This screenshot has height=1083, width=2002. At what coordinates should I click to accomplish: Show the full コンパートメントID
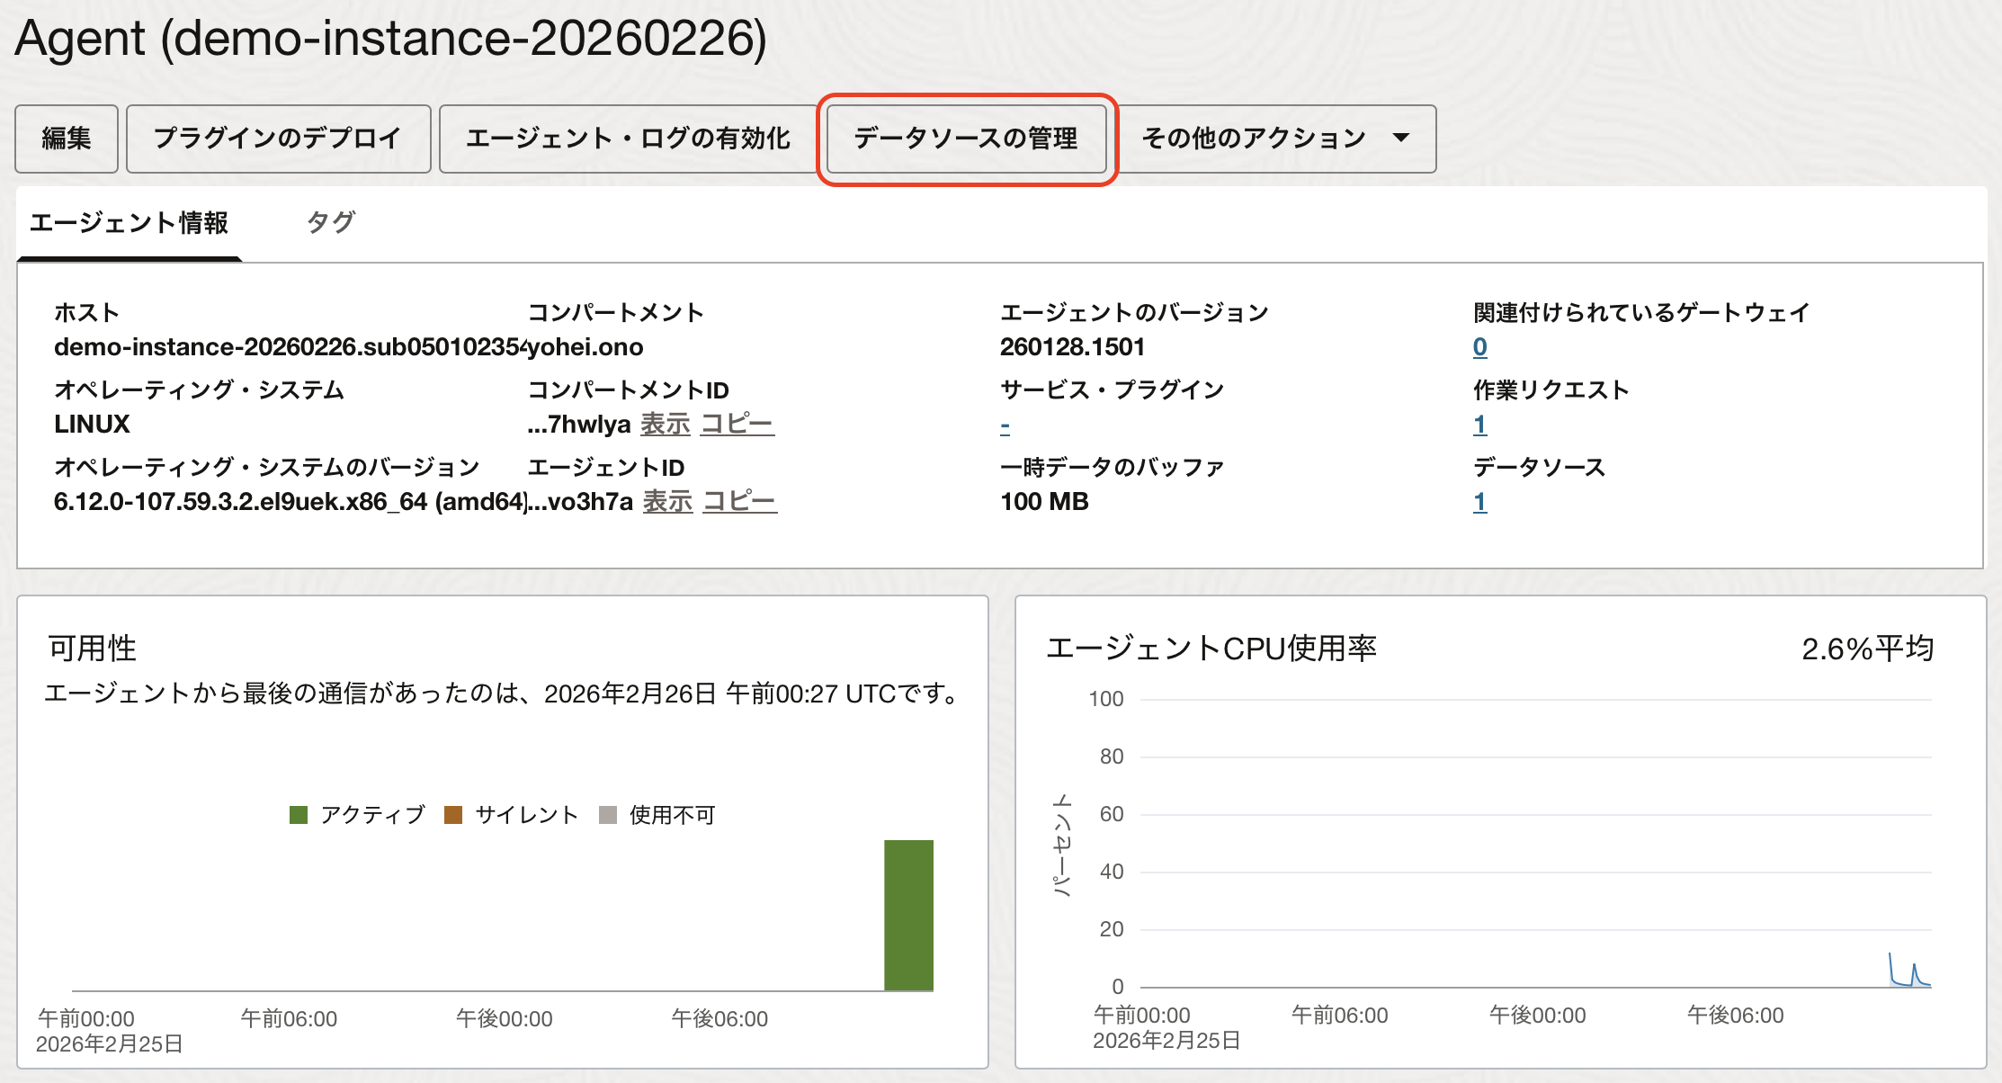[665, 424]
